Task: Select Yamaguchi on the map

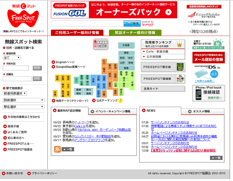Action: click(x=76, y=80)
